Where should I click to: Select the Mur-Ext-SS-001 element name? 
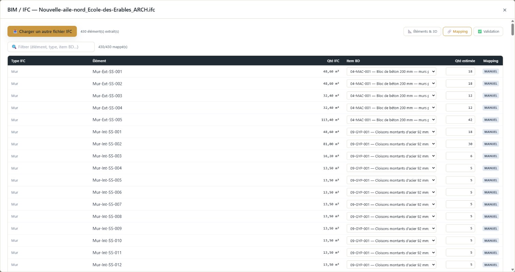107,71
